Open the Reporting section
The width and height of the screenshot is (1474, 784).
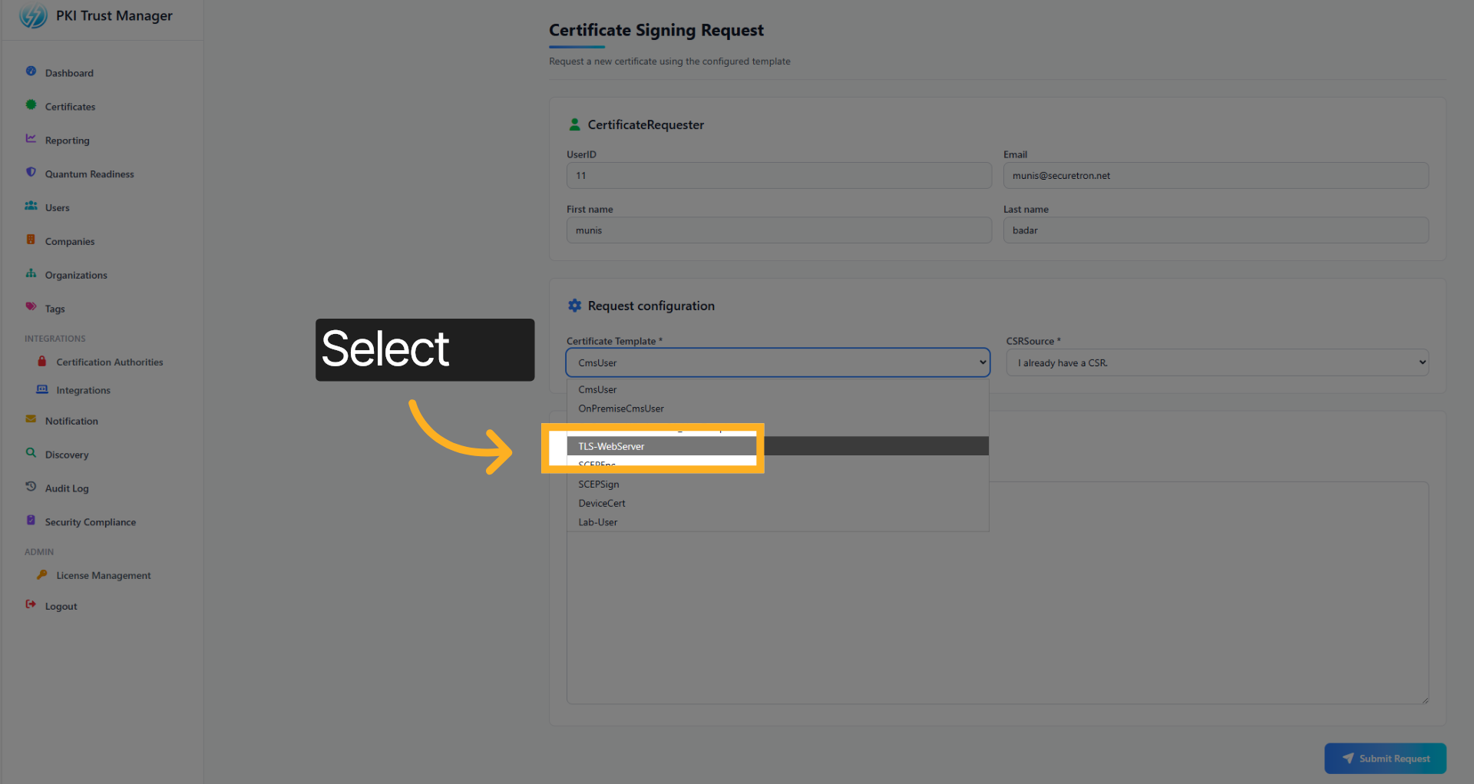coord(67,140)
